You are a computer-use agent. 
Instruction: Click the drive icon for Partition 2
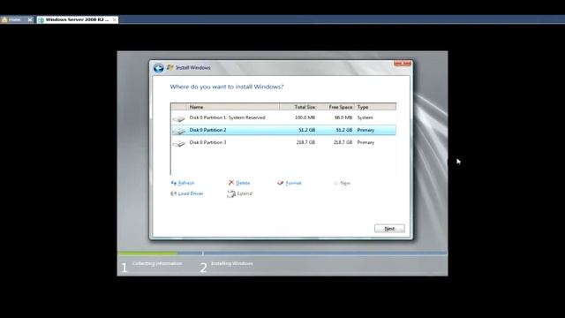coord(178,131)
